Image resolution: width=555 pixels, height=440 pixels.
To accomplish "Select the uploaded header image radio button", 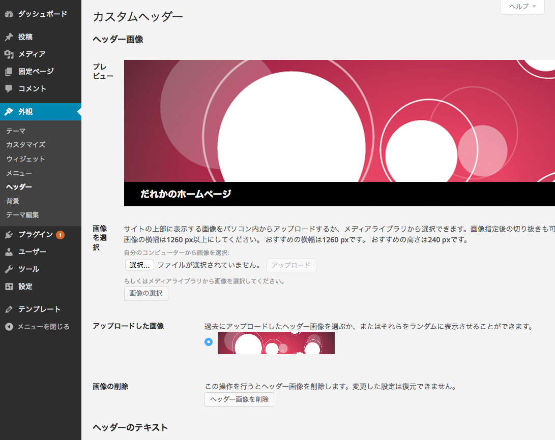I will pyautogui.click(x=209, y=342).
